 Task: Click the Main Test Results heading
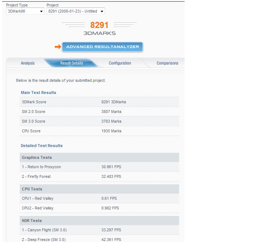38,93
